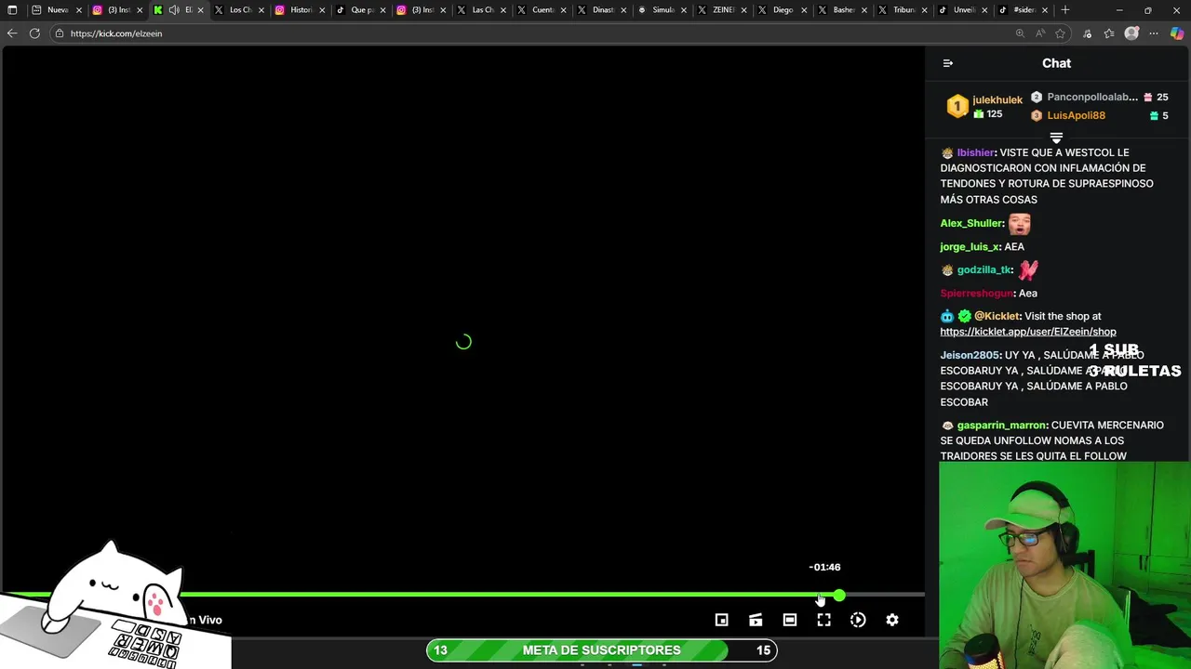Screen dimensions: 1191x669
Task: Switch to the Tribun X tab
Action: tap(904, 10)
